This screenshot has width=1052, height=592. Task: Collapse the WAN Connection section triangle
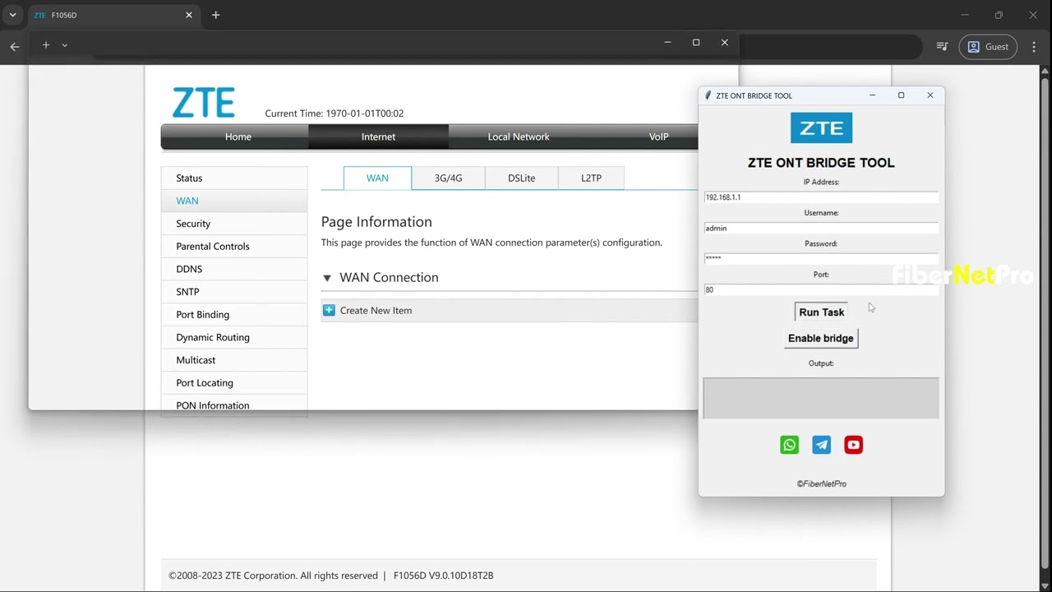tap(327, 278)
